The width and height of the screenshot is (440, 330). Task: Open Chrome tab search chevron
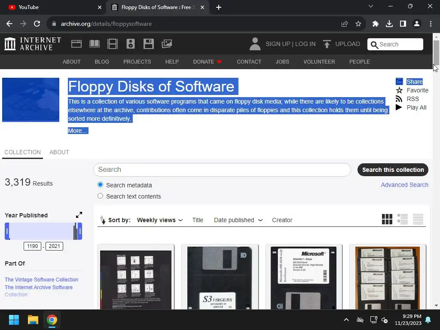(371, 6)
